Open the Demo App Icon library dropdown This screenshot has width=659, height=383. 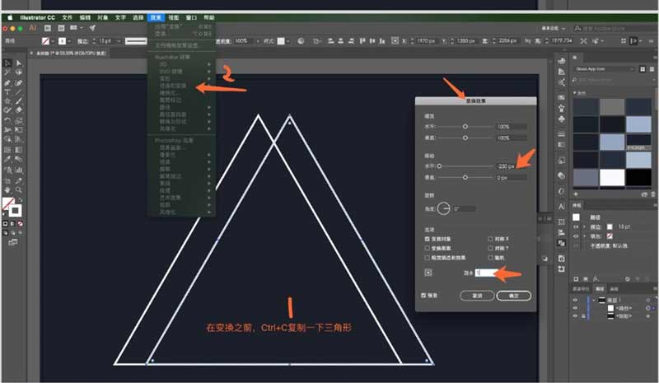tap(605, 69)
